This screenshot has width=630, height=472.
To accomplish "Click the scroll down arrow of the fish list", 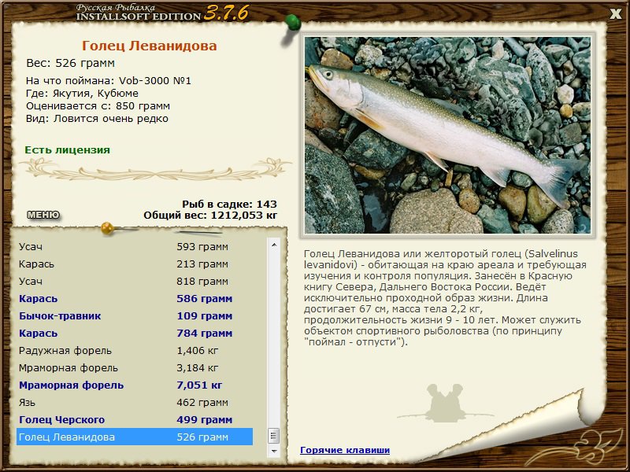I will [x=274, y=451].
